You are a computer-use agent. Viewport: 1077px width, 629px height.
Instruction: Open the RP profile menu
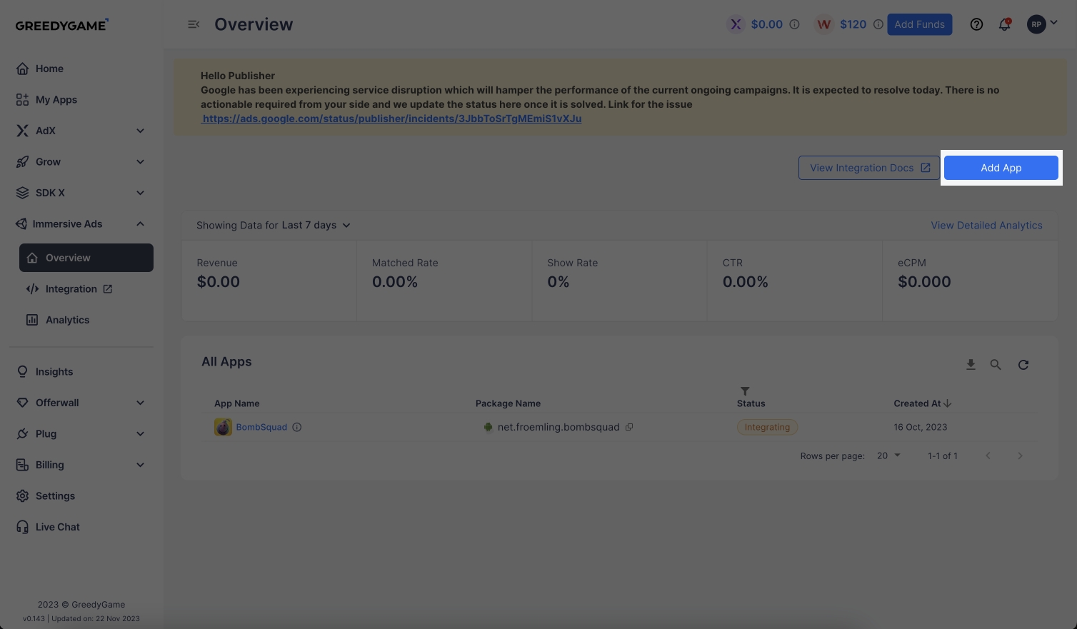coord(1042,24)
